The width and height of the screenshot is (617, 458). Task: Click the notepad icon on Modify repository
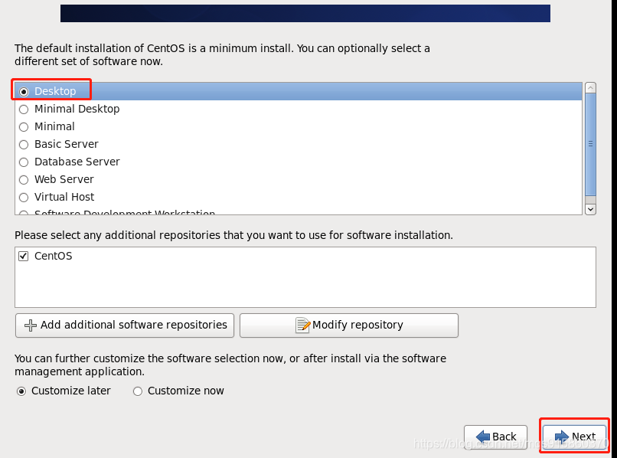pyautogui.click(x=302, y=326)
